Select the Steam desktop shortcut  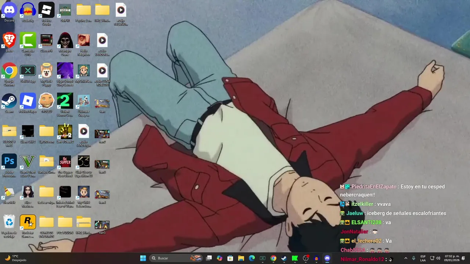[x=9, y=103]
